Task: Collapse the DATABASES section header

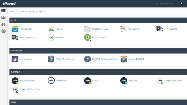Action: [x=98, y=51]
